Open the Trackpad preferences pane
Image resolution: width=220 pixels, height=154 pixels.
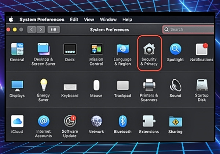(x=122, y=89)
